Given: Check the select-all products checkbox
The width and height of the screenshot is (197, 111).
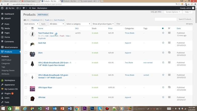Looking at the screenshot, I should coord(26,28).
